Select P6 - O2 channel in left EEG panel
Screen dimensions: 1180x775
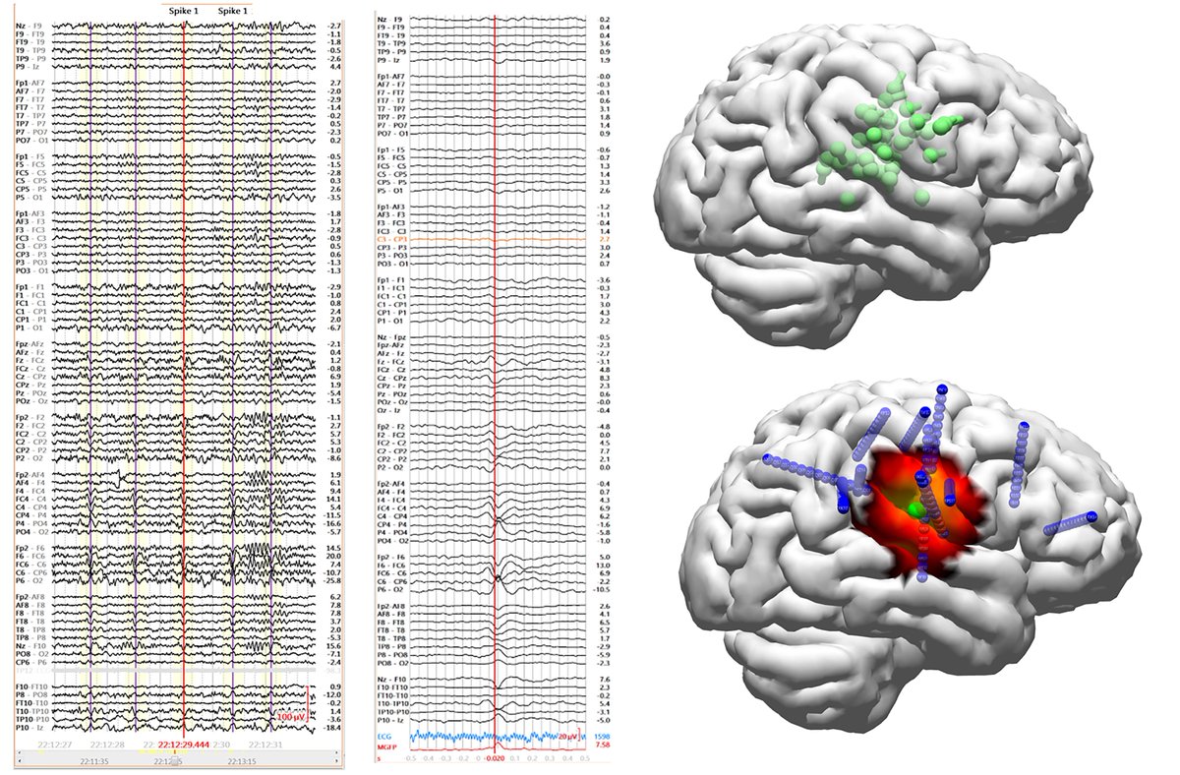click(x=31, y=580)
